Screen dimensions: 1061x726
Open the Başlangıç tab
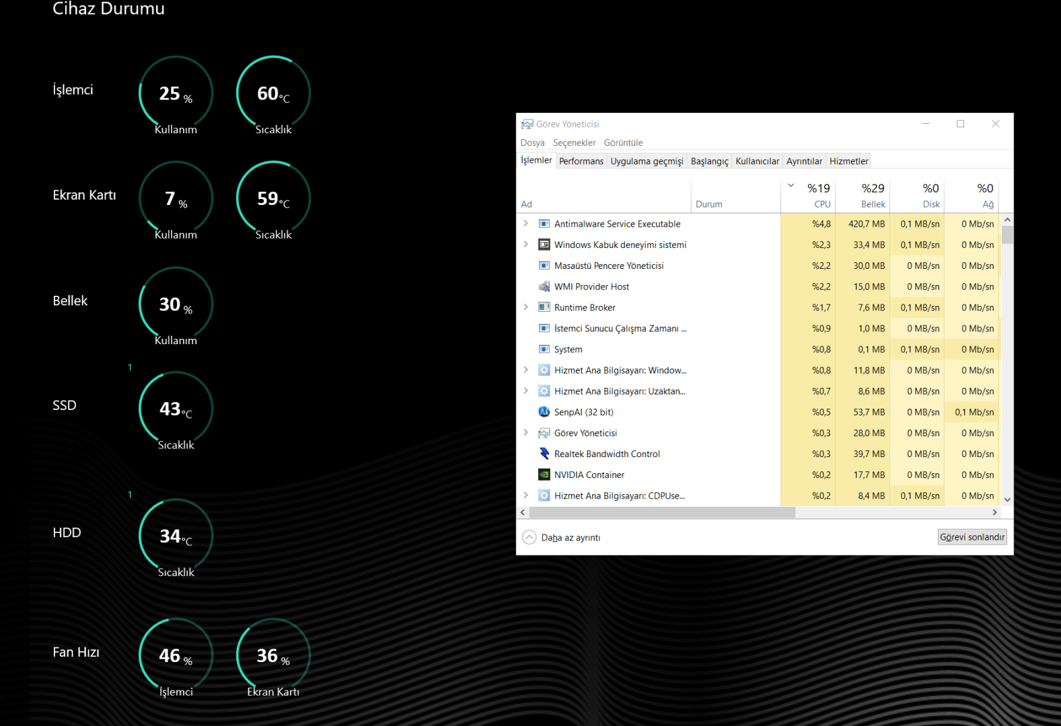pyautogui.click(x=709, y=161)
